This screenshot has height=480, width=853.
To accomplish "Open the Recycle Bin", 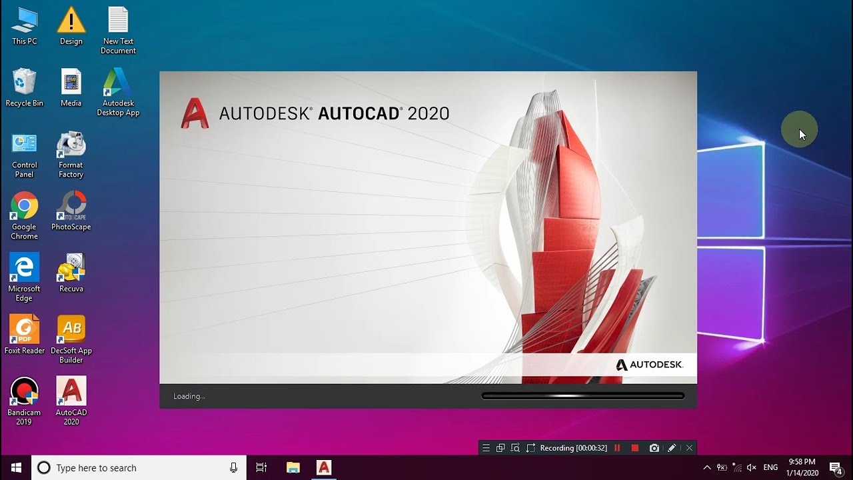I will [x=25, y=88].
